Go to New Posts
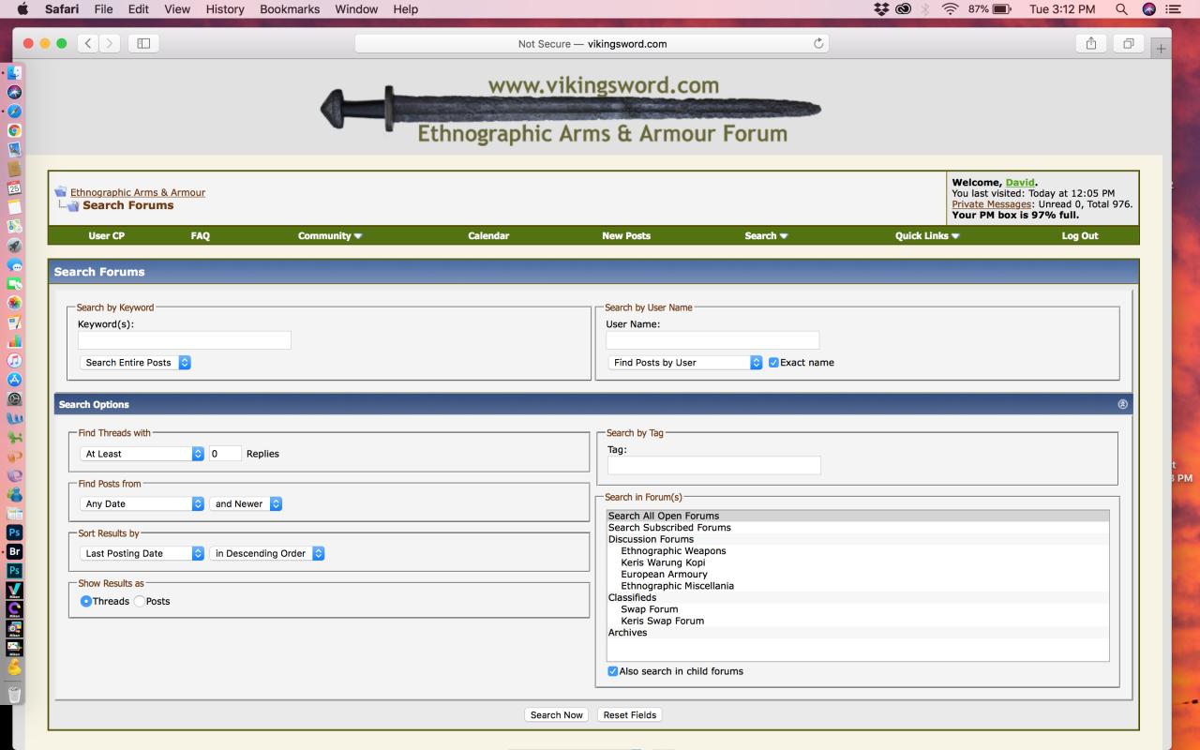Screen dimensions: 1200x750 coord(626,236)
